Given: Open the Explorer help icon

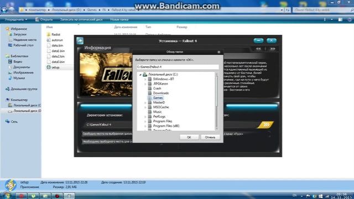Looking at the screenshot, I should click(x=350, y=20).
